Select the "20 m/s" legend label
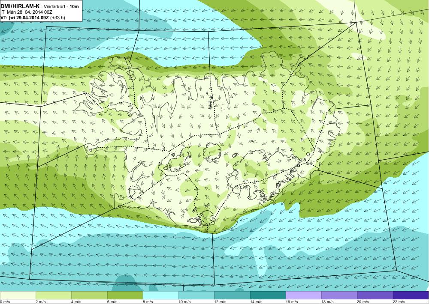This screenshot has width=429, height=304. [363, 302]
